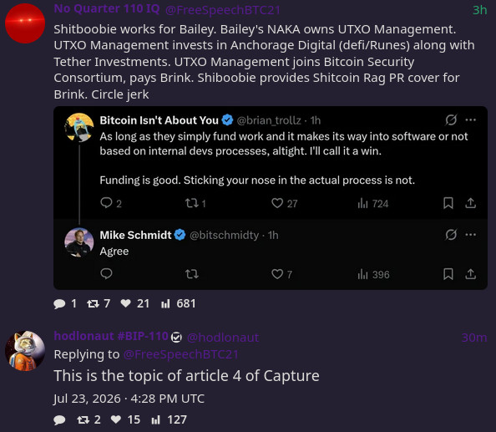Open @FreeSpeechBTC21 handle link in header
Image resolution: width=496 pixels, height=432 pixels.
click(x=223, y=10)
